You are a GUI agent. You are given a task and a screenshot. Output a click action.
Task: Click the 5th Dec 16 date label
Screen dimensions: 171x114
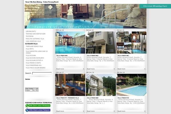pyautogui.click(x=121, y=72)
